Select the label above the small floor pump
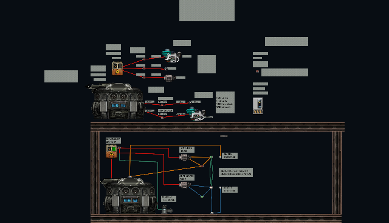 coord(168,199)
